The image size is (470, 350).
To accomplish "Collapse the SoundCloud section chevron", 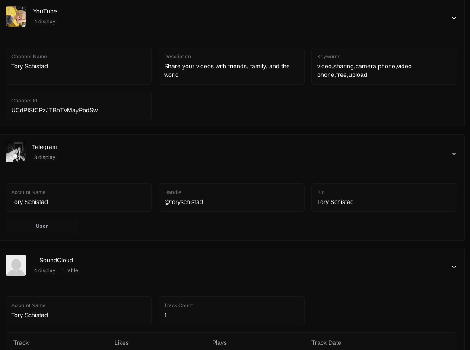I will [x=454, y=267].
